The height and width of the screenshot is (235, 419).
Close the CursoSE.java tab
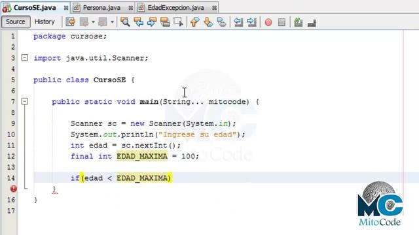65,8
